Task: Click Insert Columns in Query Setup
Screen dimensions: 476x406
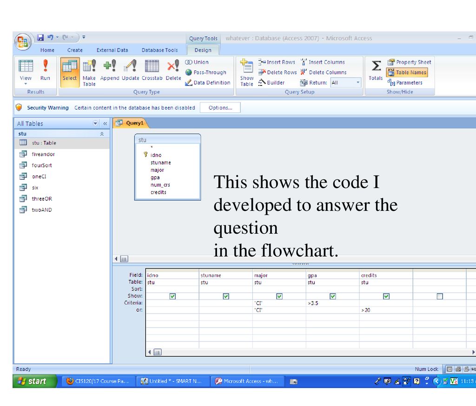Action: click(323, 62)
